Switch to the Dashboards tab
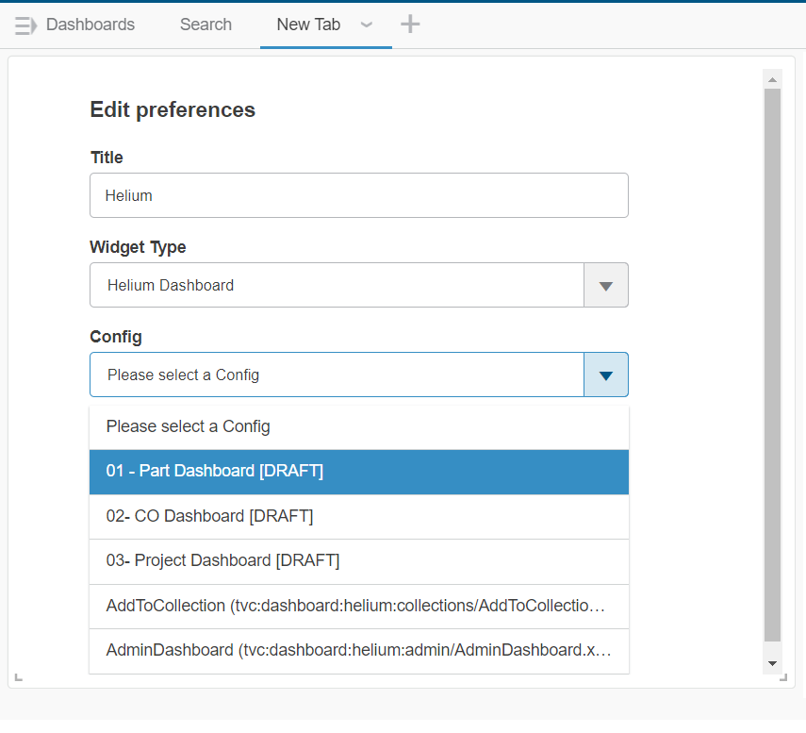This screenshot has height=733, width=806. pos(90,25)
